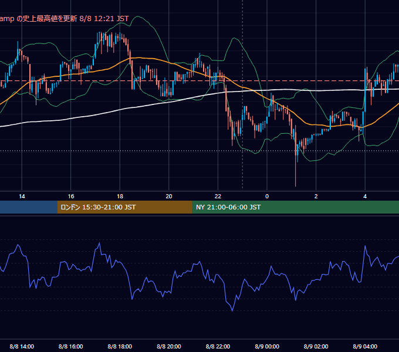Pick the hour label 0 on the chart axis
This screenshot has height=352, width=399.
(x=267, y=197)
